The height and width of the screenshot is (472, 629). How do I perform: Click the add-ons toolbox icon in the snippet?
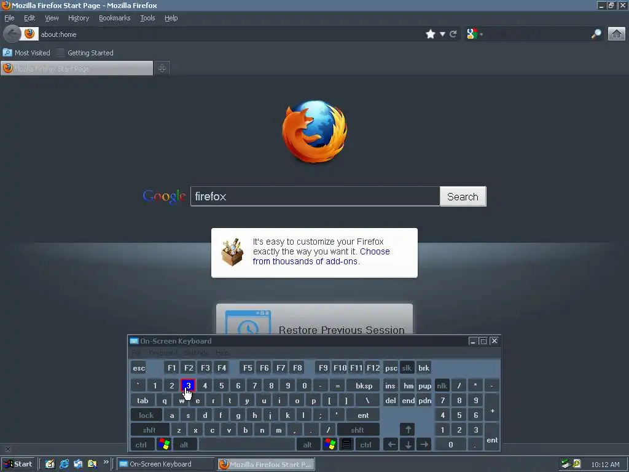232,252
